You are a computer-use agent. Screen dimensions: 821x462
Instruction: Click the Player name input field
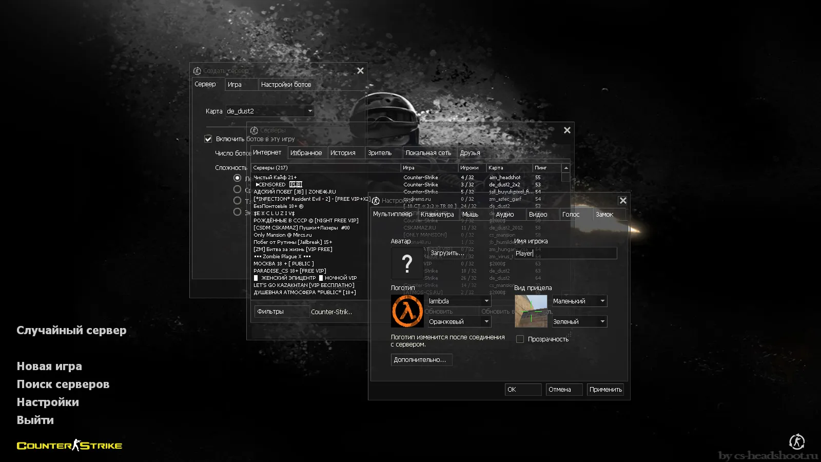tap(564, 253)
